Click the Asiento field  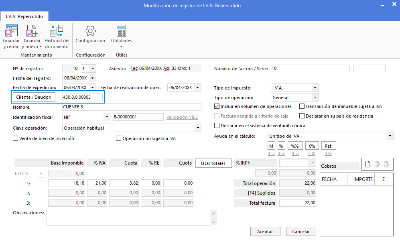point(165,68)
